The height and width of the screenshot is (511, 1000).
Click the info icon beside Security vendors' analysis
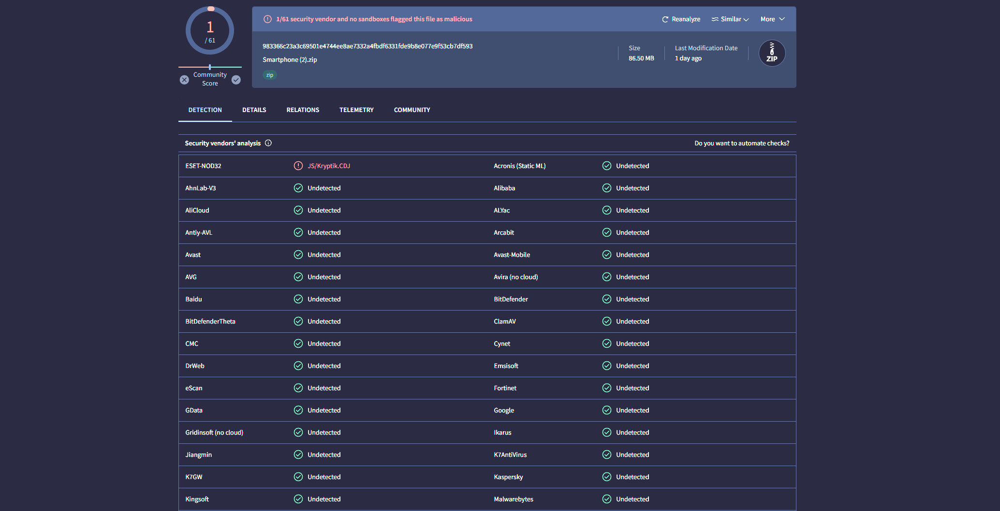pyautogui.click(x=268, y=143)
